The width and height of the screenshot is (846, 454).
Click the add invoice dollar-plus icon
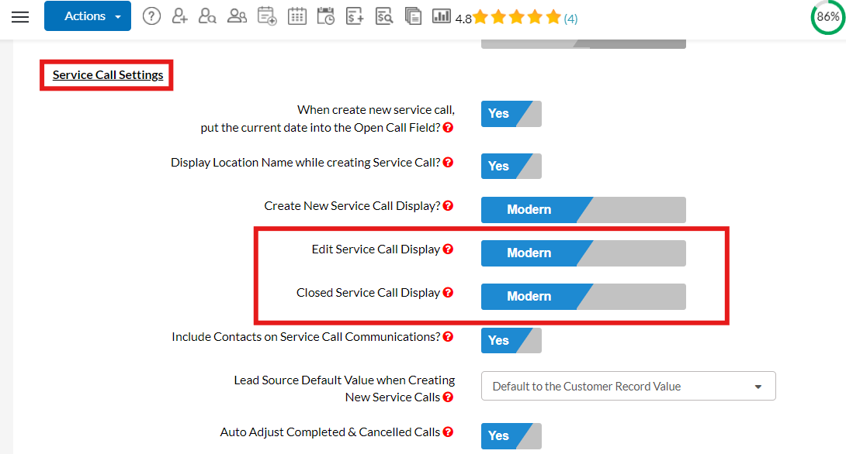tap(355, 16)
